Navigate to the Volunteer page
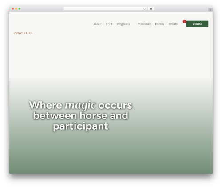 (144, 24)
